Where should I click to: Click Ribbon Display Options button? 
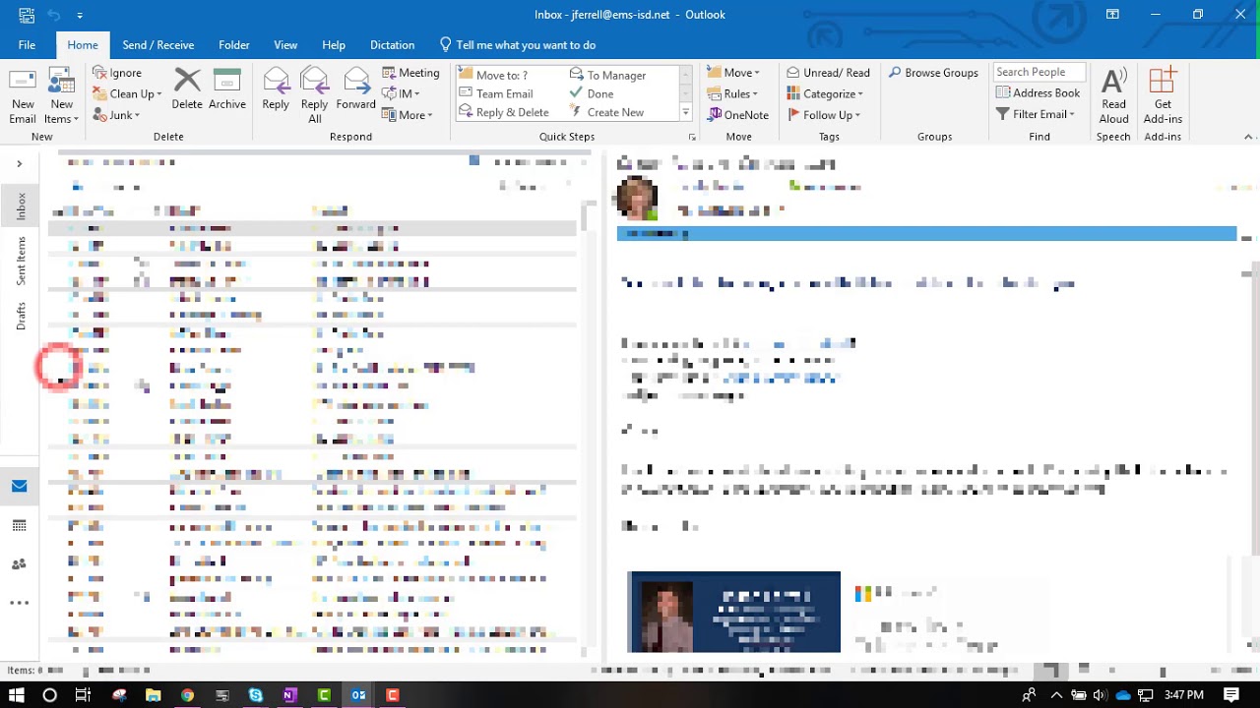[x=1112, y=15]
